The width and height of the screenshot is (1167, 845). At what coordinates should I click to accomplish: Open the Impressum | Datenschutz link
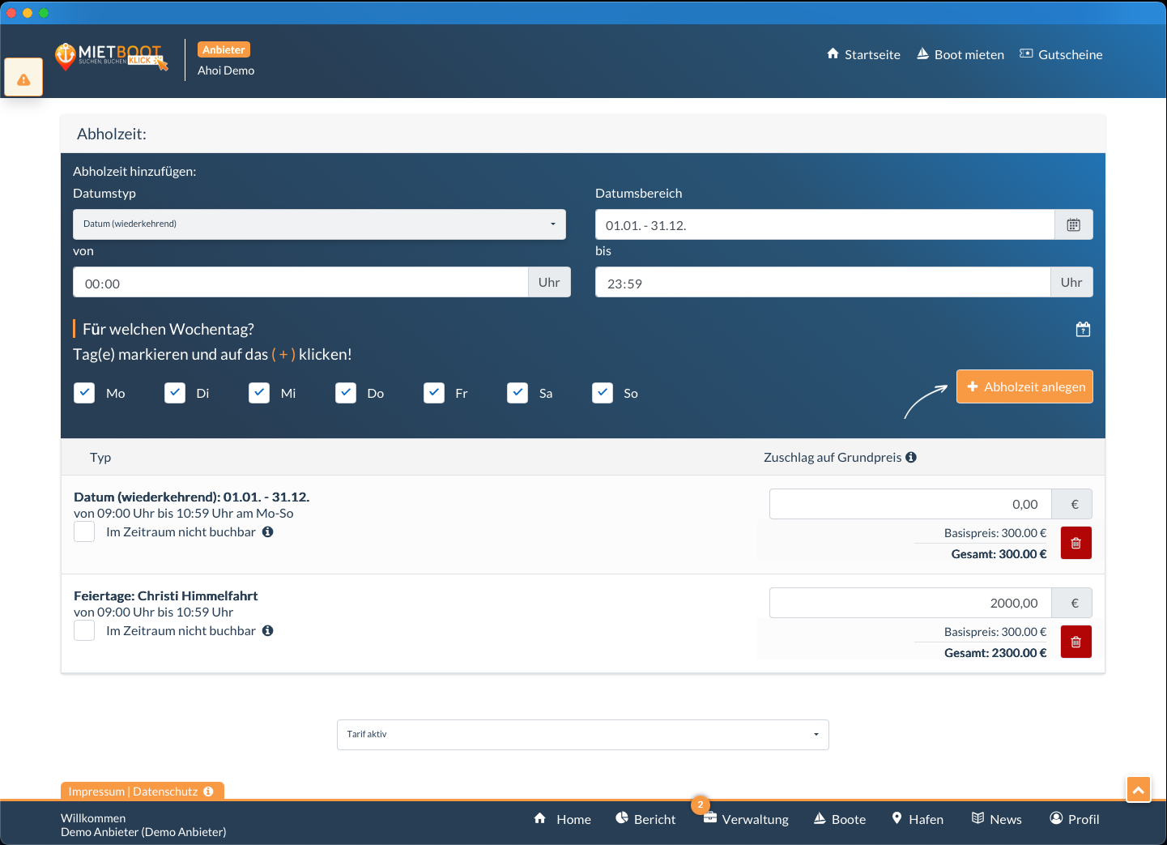pos(133,792)
